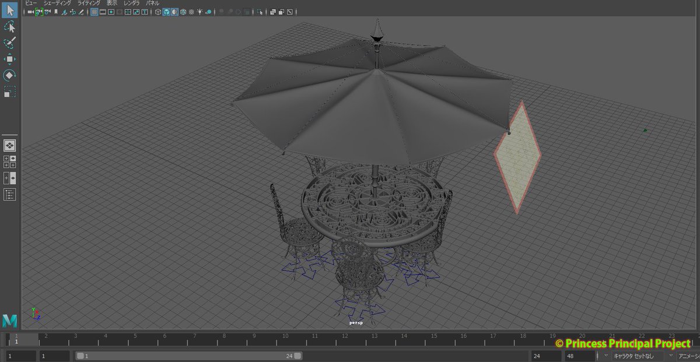Image resolution: width=700 pixels, height=362 pixels.
Task: Click the Grease Pencil icon
Action: (81, 12)
